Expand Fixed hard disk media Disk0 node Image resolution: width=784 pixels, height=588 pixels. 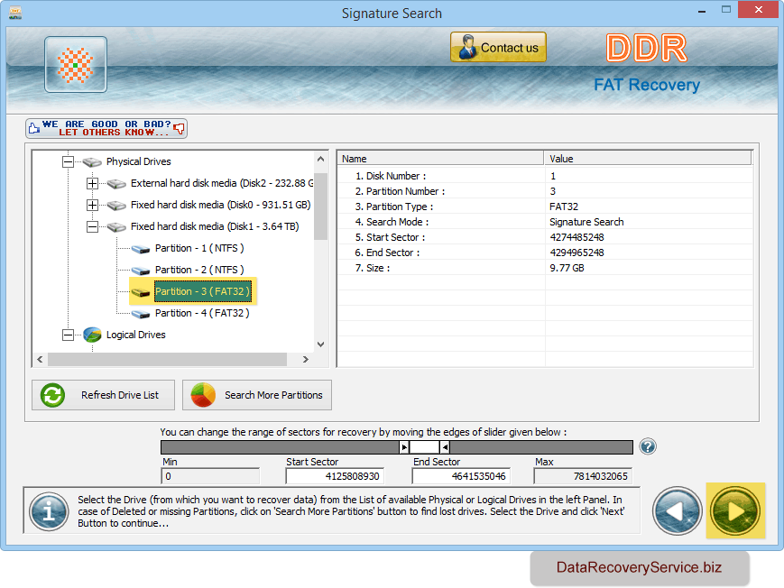(92, 205)
